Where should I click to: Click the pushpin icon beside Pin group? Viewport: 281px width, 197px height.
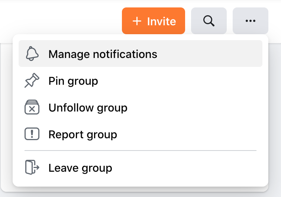click(x=32, y=80)
